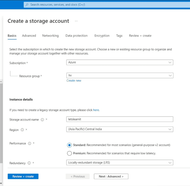Show info icon for Performance
Screen dimensions: 190x186
[x=30, y=143]
